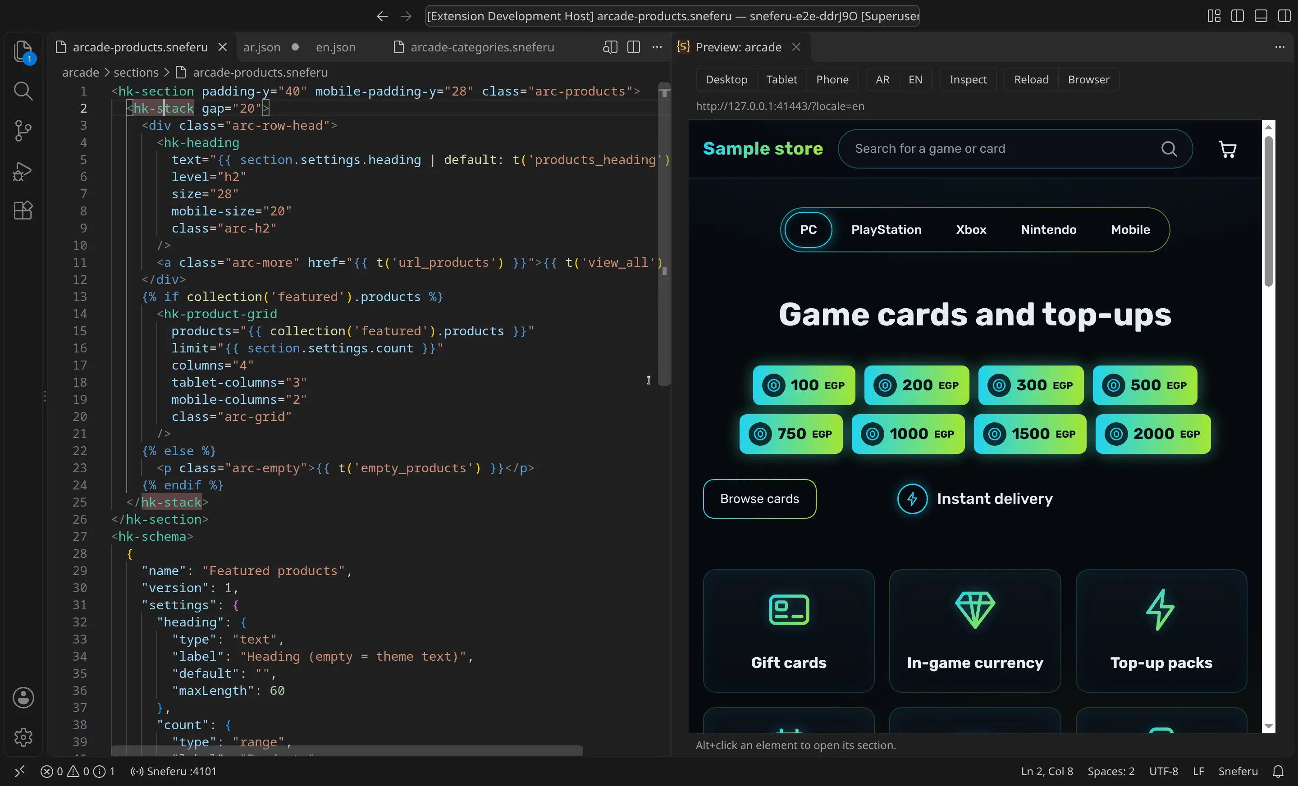
Task: Open the Gift cards category card
Action: click(x=789, y=631)
